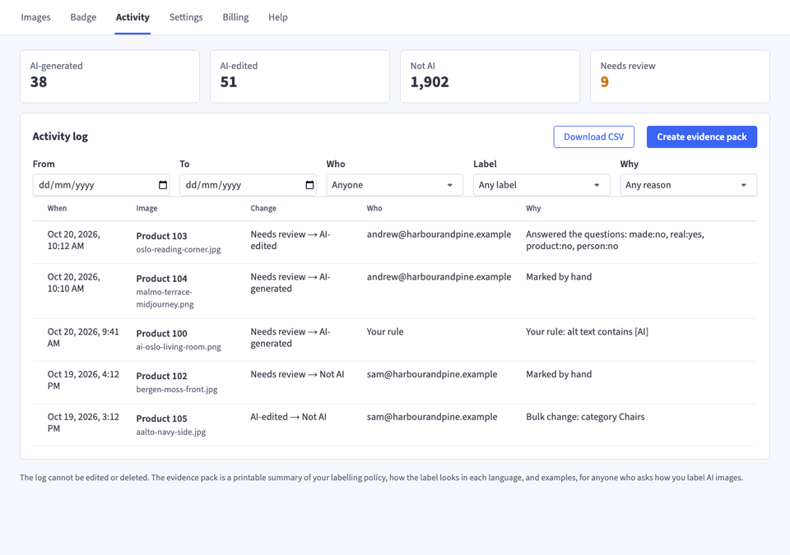Click file name malmo-terrace-midjourney.png
790x555 pixels.
coord(165,298)
